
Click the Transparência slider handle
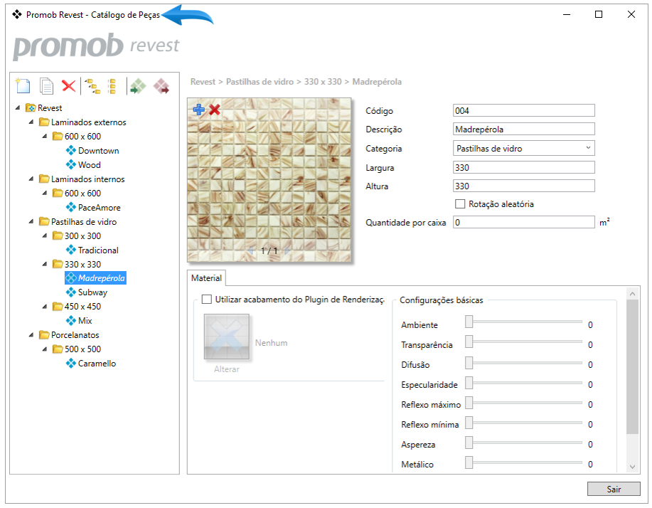(x=469, y=342)
